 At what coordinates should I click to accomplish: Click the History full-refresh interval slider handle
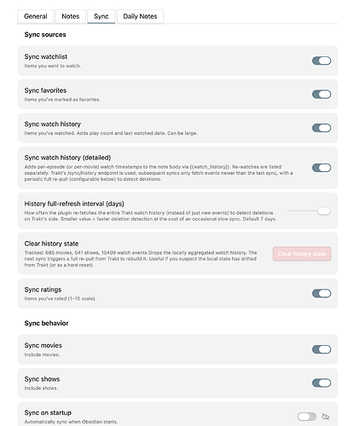[324, 211]
